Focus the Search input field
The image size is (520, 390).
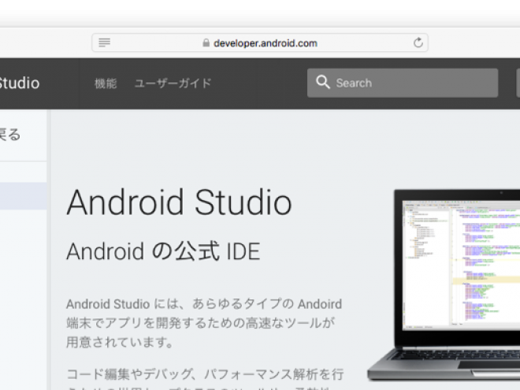coord(403,83)
